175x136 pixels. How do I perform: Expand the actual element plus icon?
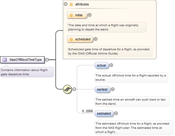point(111,65)
